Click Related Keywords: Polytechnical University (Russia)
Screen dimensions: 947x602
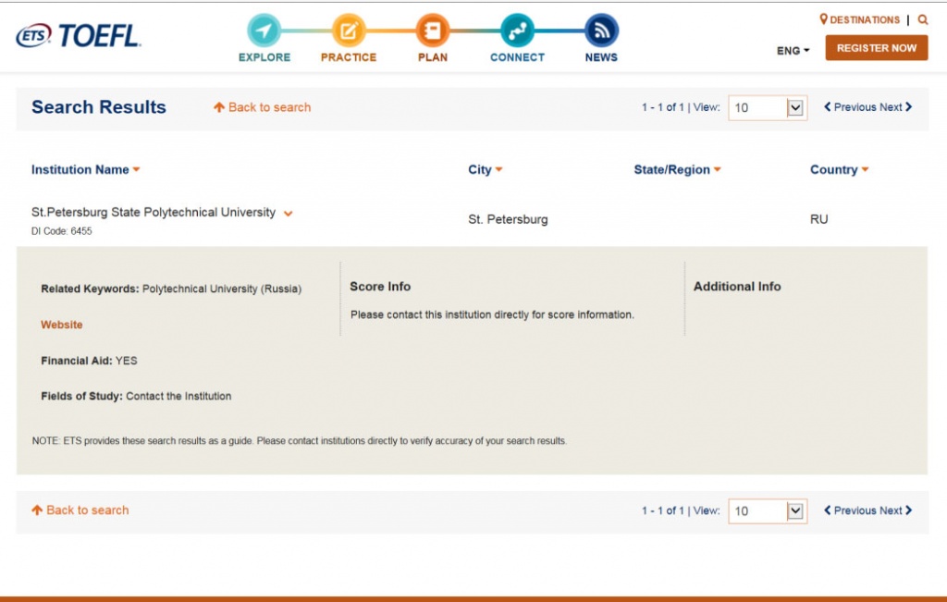171,289
